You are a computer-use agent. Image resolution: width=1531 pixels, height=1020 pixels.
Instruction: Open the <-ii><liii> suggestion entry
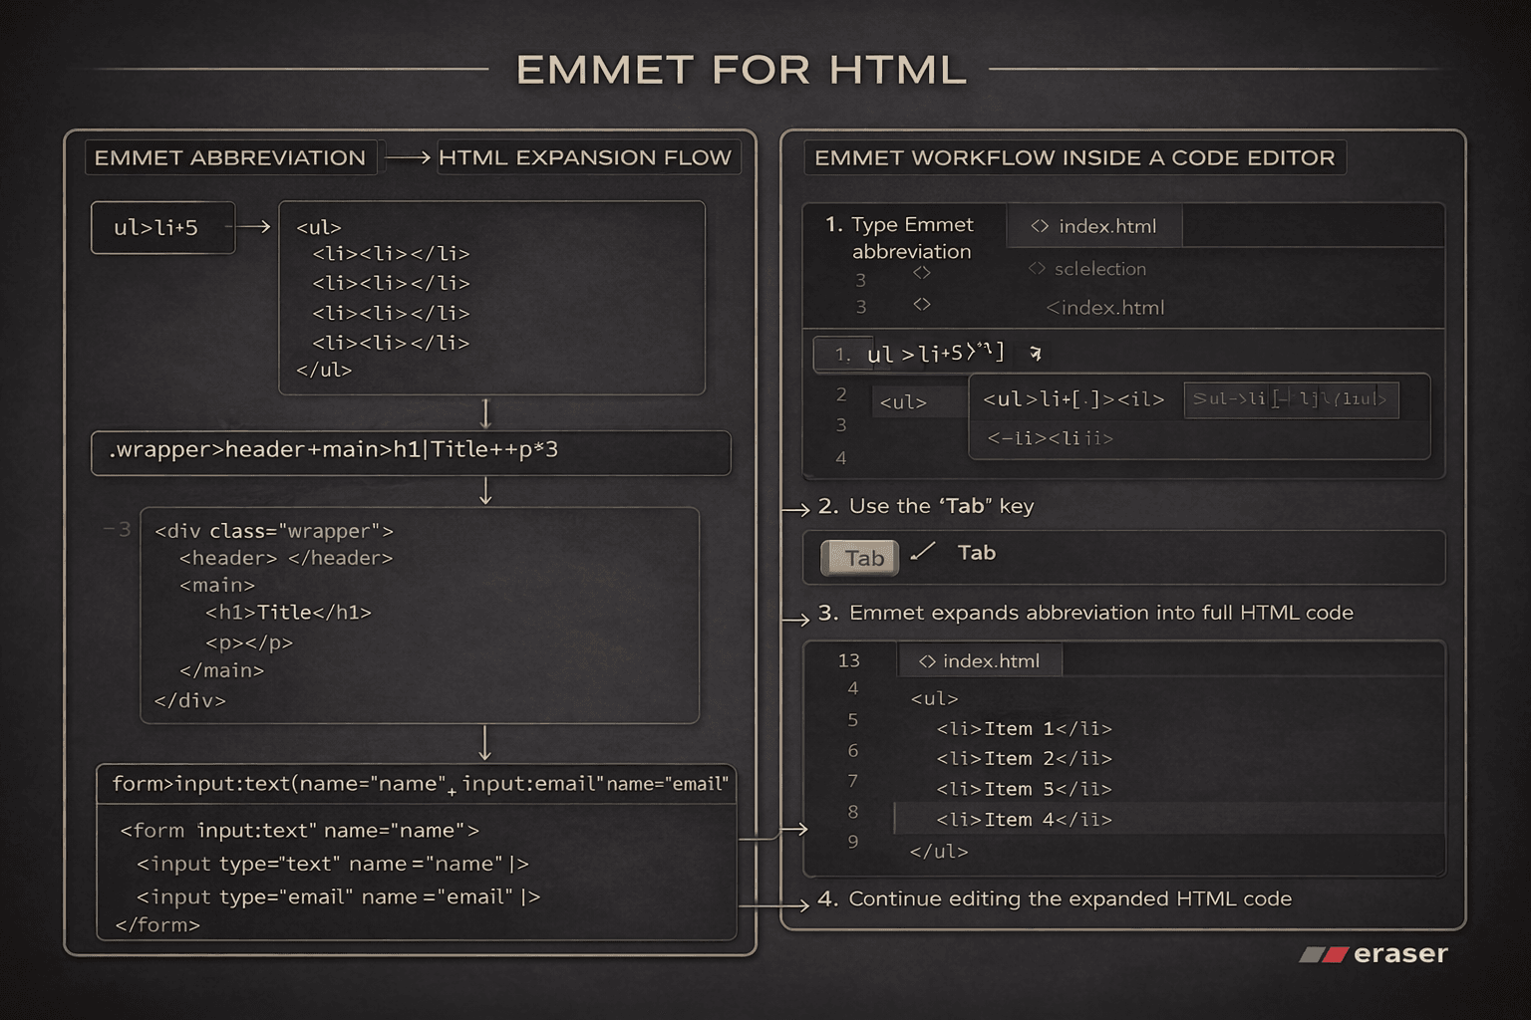tap(1051, 437)
